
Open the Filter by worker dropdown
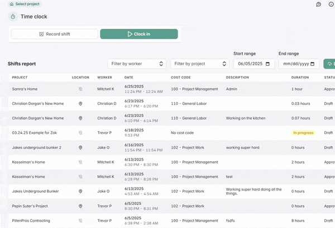[x=137, y=64]
